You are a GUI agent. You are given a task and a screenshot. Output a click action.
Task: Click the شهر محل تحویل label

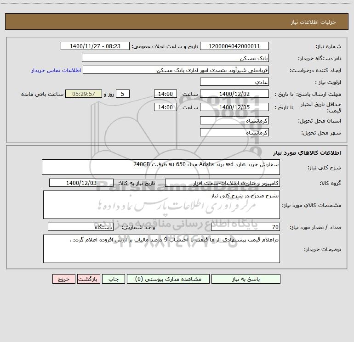321,133
